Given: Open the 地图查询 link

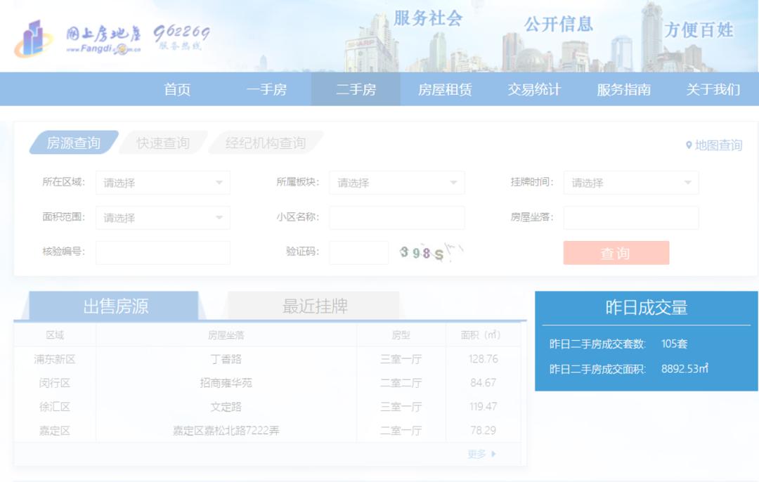Looking at the screenshot, I should pyautogui.click(x=718, y=145).
